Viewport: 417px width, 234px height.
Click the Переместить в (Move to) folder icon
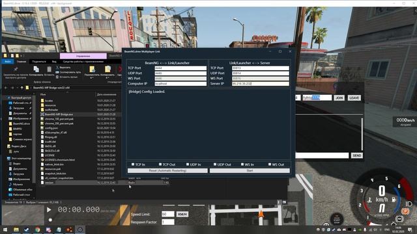(92, 70)
